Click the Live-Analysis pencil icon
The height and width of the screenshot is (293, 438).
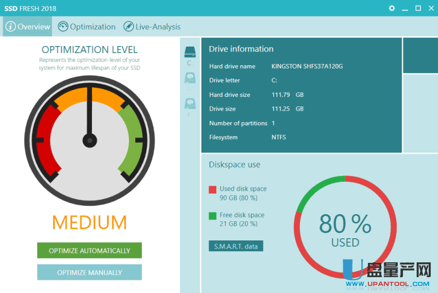tap(128, 26)
